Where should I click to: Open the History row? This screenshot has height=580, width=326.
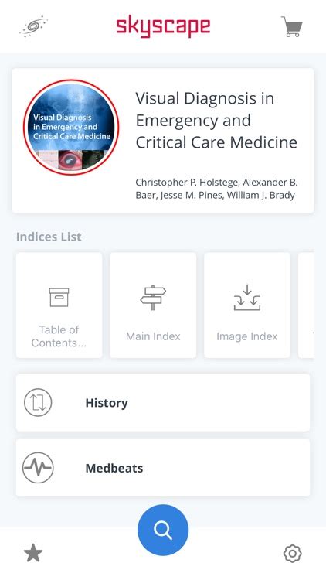(x=163, y=402)
